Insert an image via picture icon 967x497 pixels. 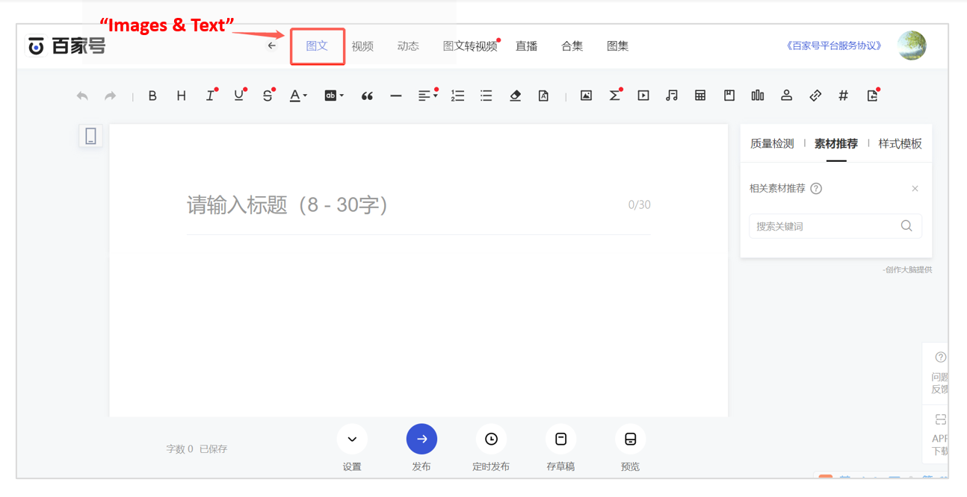[586, 96]
